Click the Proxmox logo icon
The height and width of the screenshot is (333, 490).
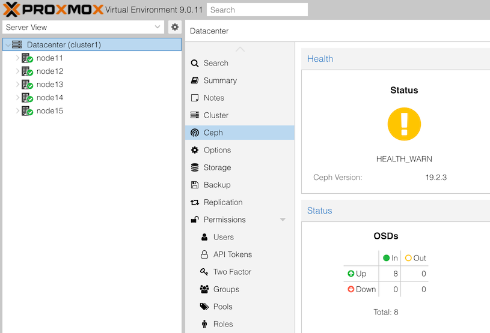12,10
